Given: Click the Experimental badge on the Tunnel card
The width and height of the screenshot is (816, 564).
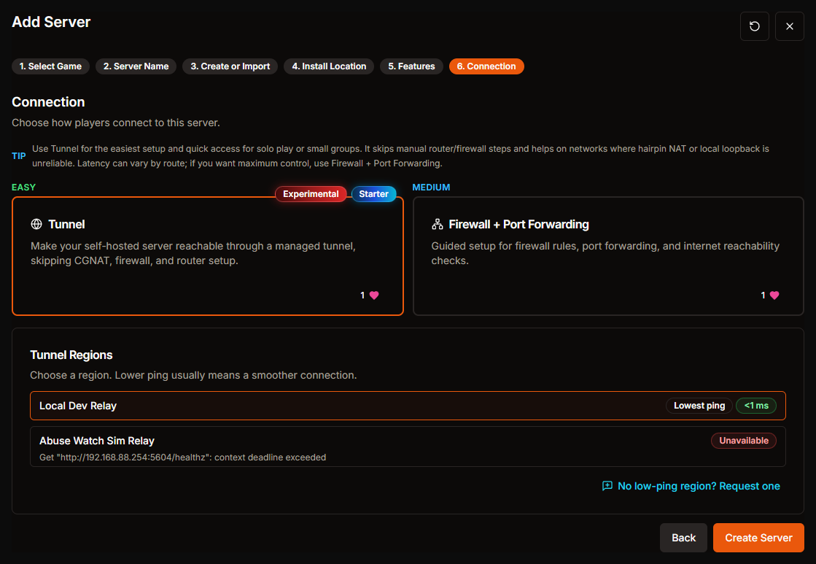Looking at the screenshot, I should (311, 194).
